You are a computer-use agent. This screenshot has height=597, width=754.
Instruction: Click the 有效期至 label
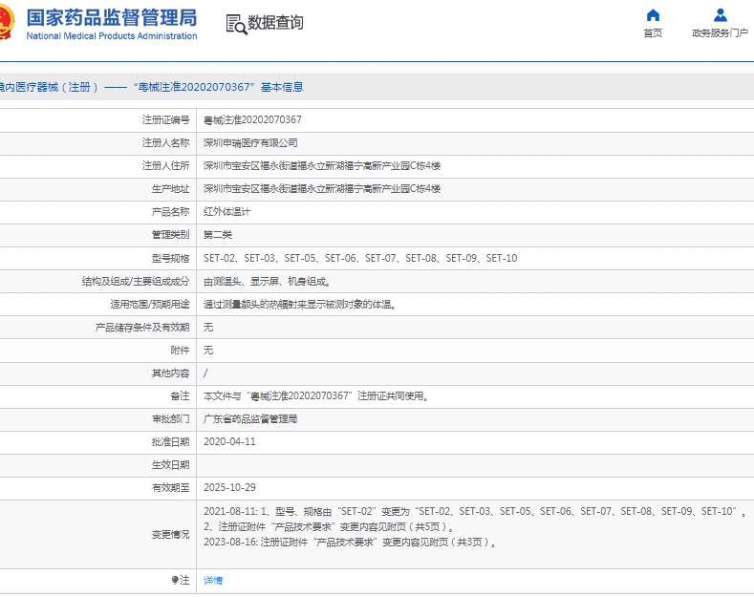click(170, 487)
